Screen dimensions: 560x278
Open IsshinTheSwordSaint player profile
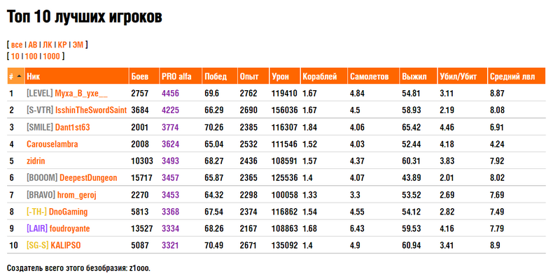[x=91, y=110]
